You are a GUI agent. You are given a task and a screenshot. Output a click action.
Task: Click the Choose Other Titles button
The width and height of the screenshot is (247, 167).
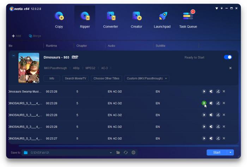click(x=106, y=78)
